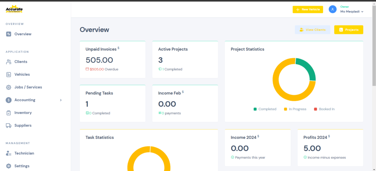Viewport: 376px width, 171px height.
Task: Click the people icon on View Clients
Action: pos(302,30)
